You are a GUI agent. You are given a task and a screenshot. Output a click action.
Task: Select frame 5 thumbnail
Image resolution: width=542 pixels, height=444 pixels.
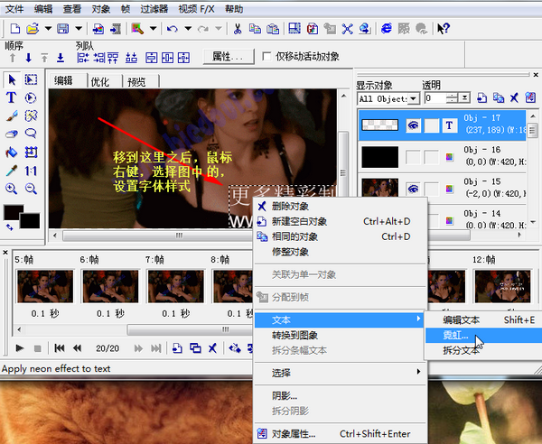(x=45, y=286)
